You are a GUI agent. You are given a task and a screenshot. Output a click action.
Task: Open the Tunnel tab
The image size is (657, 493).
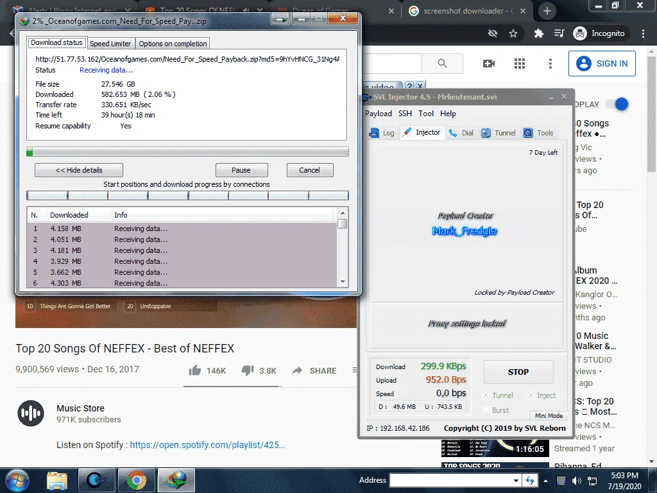click(499, 133)
